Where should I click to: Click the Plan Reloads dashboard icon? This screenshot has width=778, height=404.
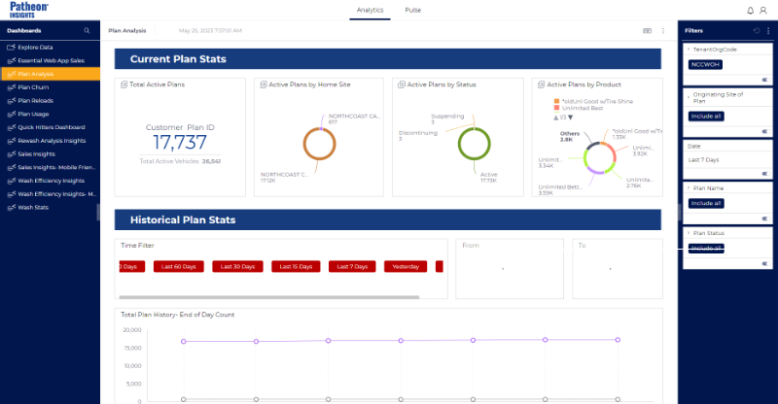11,101
